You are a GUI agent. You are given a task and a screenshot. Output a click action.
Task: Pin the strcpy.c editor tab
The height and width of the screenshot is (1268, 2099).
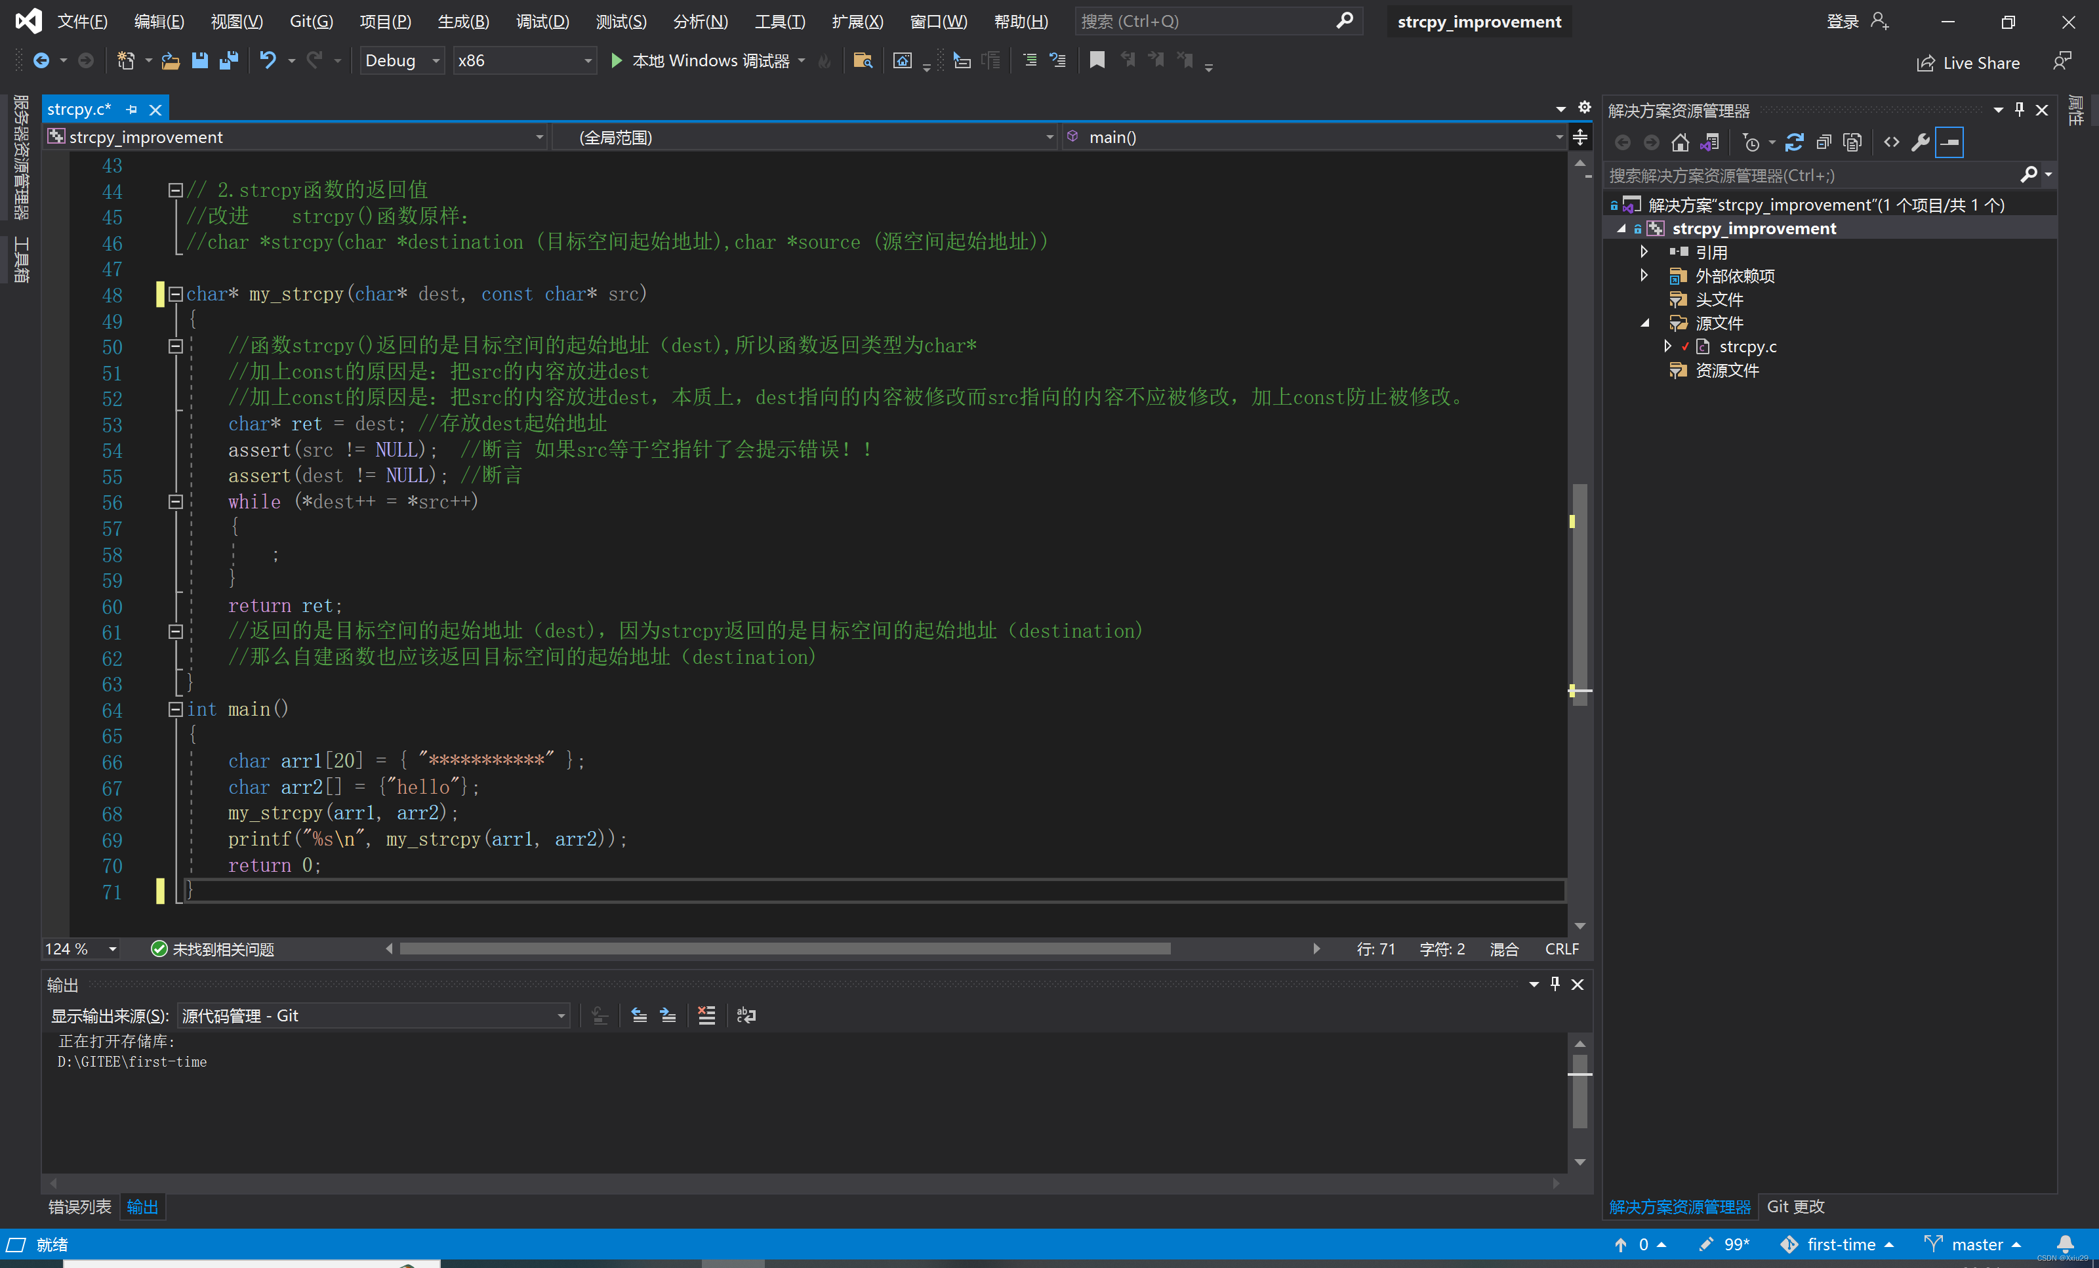[131, 109]
